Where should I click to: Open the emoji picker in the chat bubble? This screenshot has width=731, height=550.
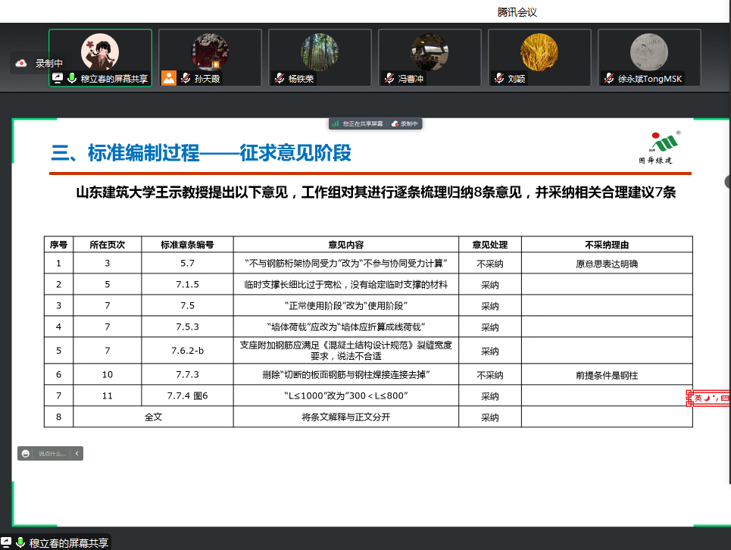click(25, 453)
